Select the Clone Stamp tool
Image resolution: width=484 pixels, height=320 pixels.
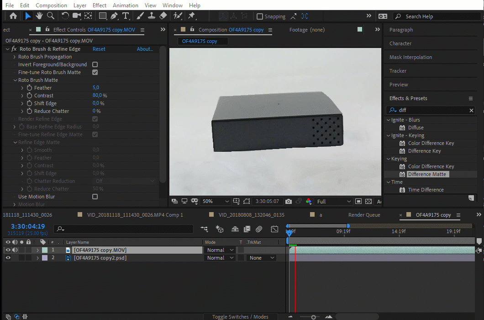pyautogui.click(x=152, y=16)
